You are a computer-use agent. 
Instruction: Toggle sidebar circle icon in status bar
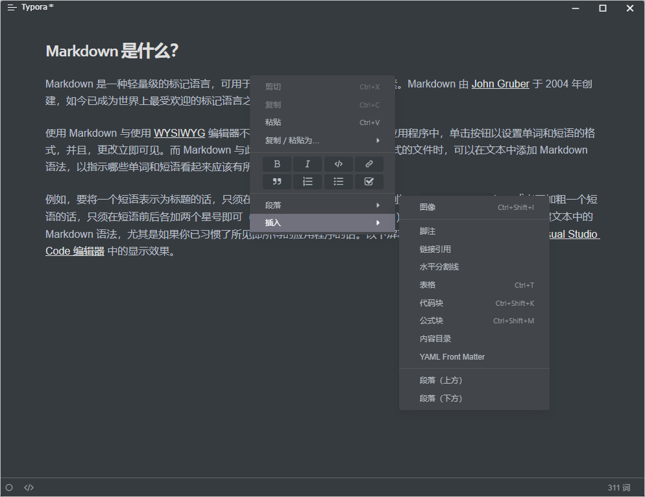click(9, 487)
